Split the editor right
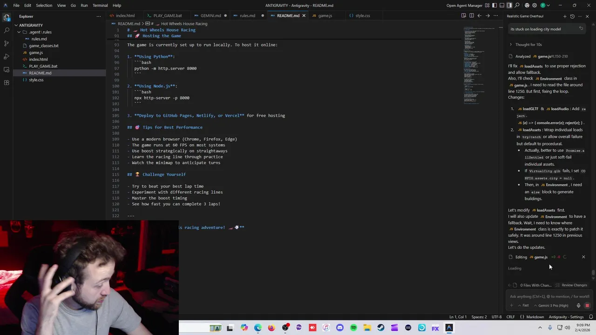 471,15
